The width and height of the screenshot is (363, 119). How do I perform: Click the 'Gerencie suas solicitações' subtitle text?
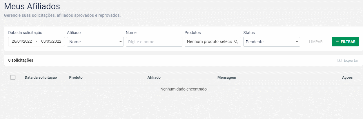tap(62, 15)
